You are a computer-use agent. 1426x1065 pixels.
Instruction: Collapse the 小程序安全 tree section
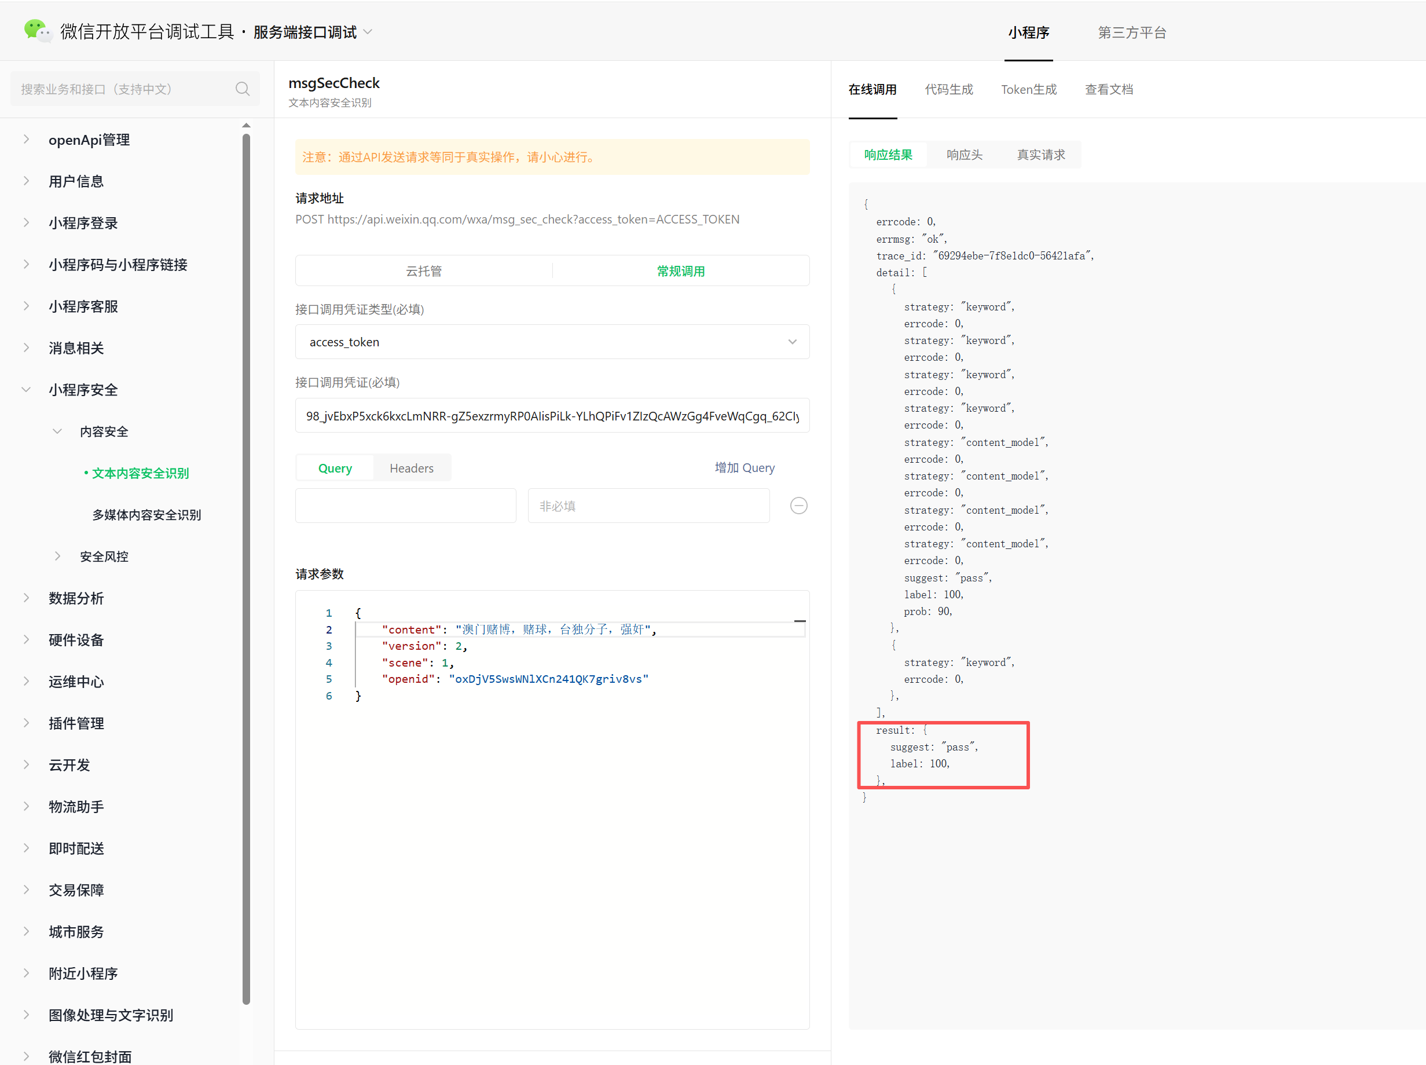point(27,389)
